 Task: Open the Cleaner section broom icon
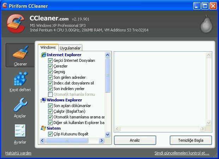click(20, 52)
